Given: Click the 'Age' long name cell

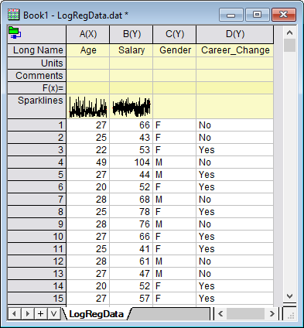Looking at the screenshot, I should 88,50.
